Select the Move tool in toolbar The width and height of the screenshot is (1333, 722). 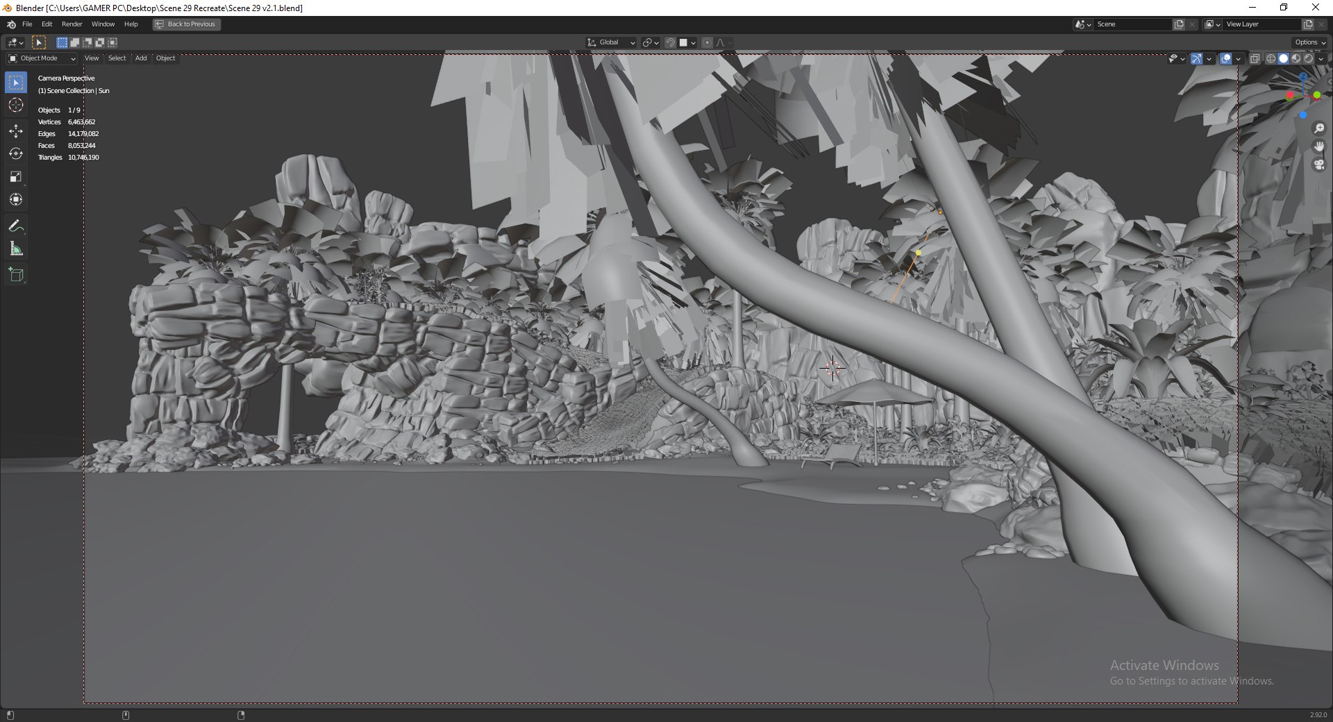(16, 131)
